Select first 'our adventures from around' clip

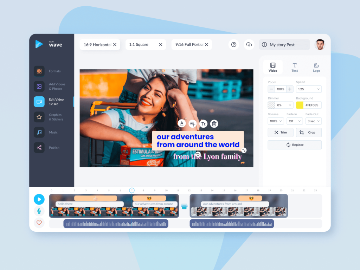tap(155, 204)
